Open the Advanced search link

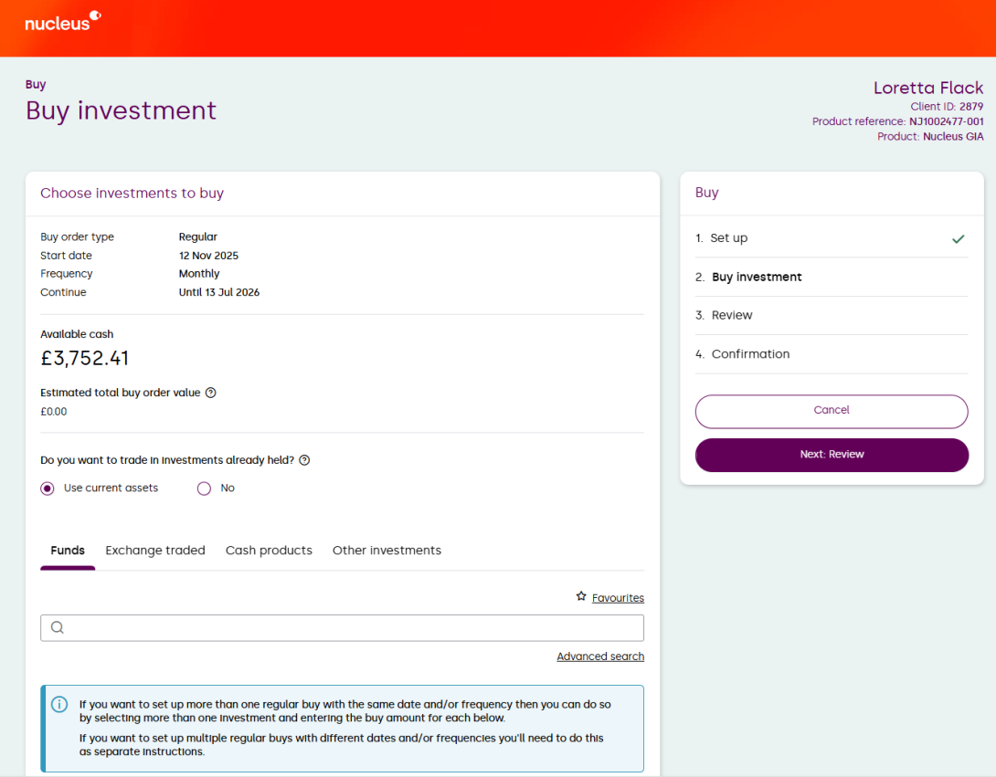(x=600, y=656)
